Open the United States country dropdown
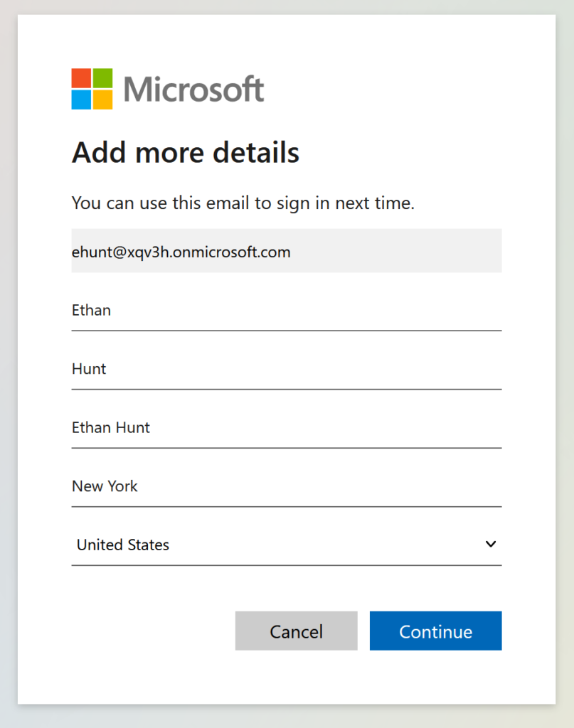Screen dimensions: 574x728 pos(287,545)
